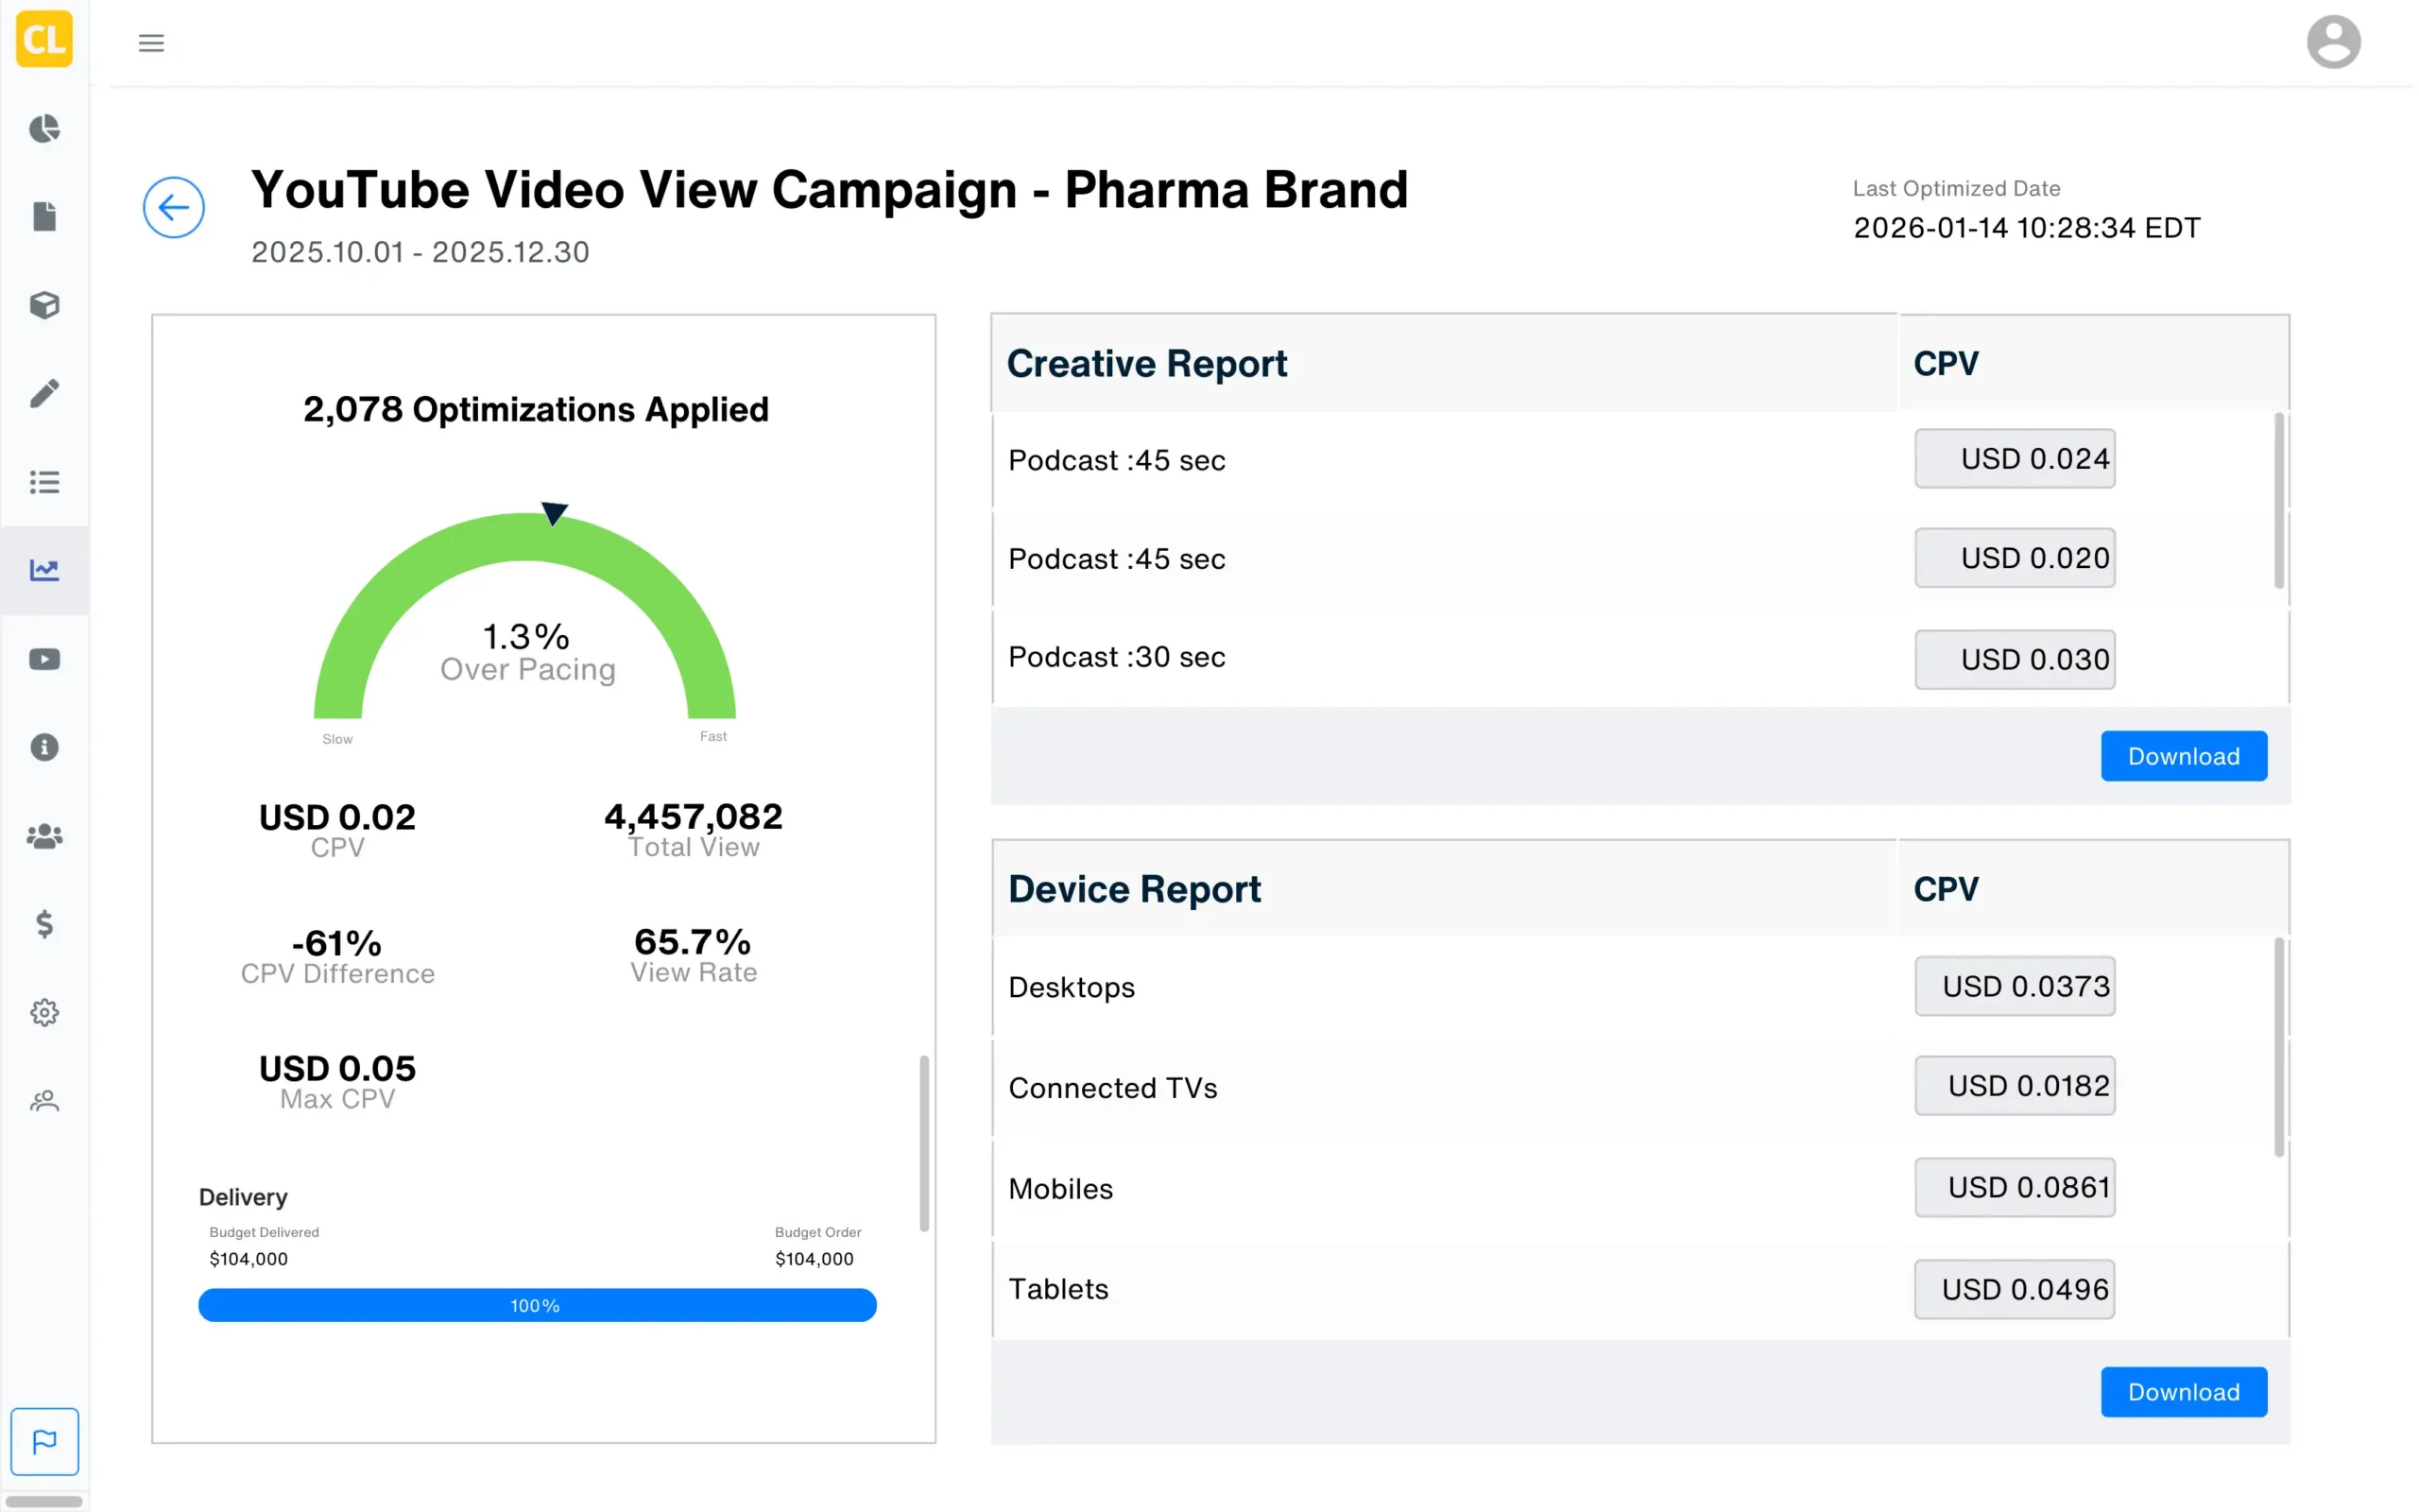
Task: Click the 100% delivery progress bar
Action: click(x=537, y=1305)
